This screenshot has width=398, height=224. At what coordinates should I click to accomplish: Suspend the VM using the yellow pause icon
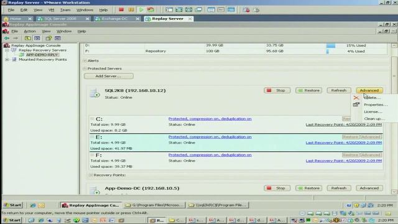(131, 10)
